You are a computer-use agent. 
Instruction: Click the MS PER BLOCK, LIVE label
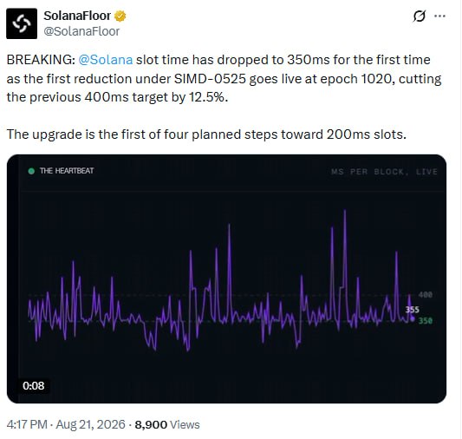point(384,172)
